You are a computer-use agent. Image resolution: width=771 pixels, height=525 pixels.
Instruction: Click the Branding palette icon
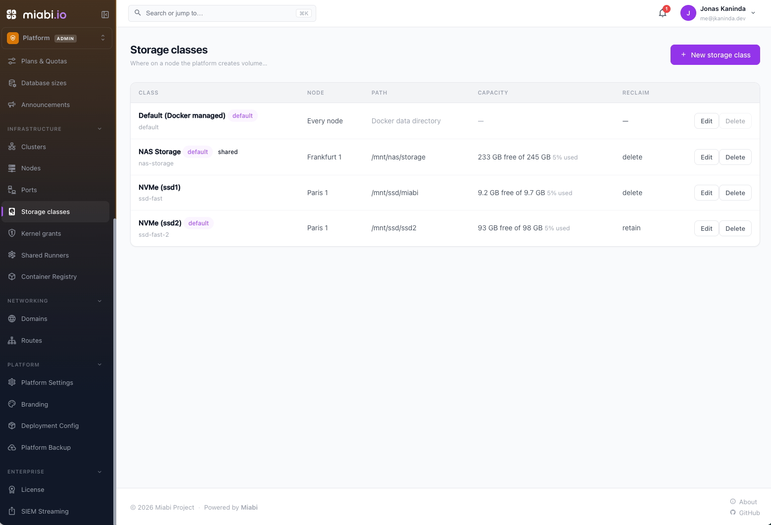(x=12, y=404)
